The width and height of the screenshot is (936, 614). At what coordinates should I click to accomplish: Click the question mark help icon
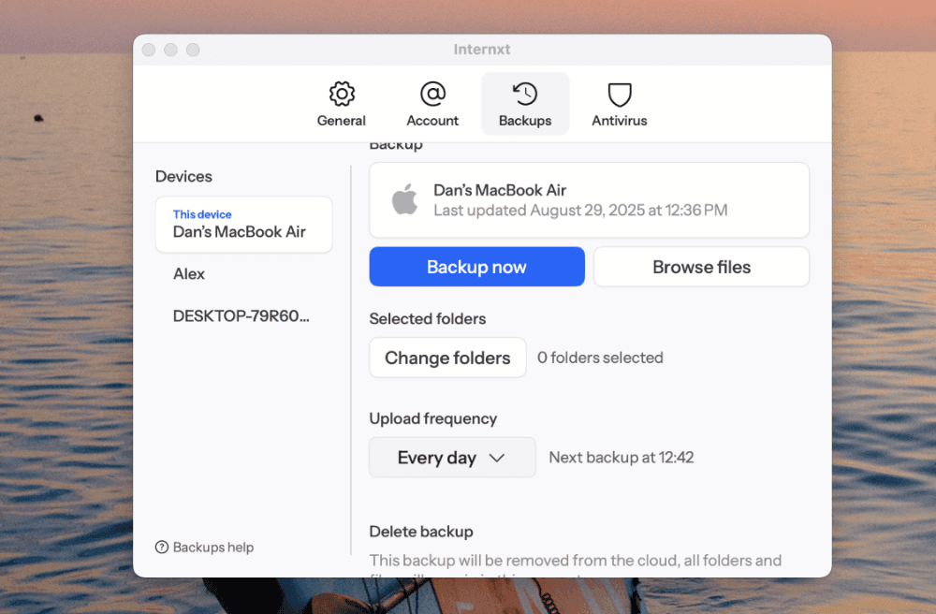[x=162, y=548]
